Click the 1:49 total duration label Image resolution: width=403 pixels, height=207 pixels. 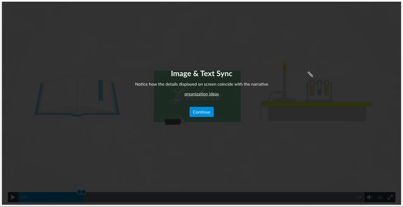point(359,197)
